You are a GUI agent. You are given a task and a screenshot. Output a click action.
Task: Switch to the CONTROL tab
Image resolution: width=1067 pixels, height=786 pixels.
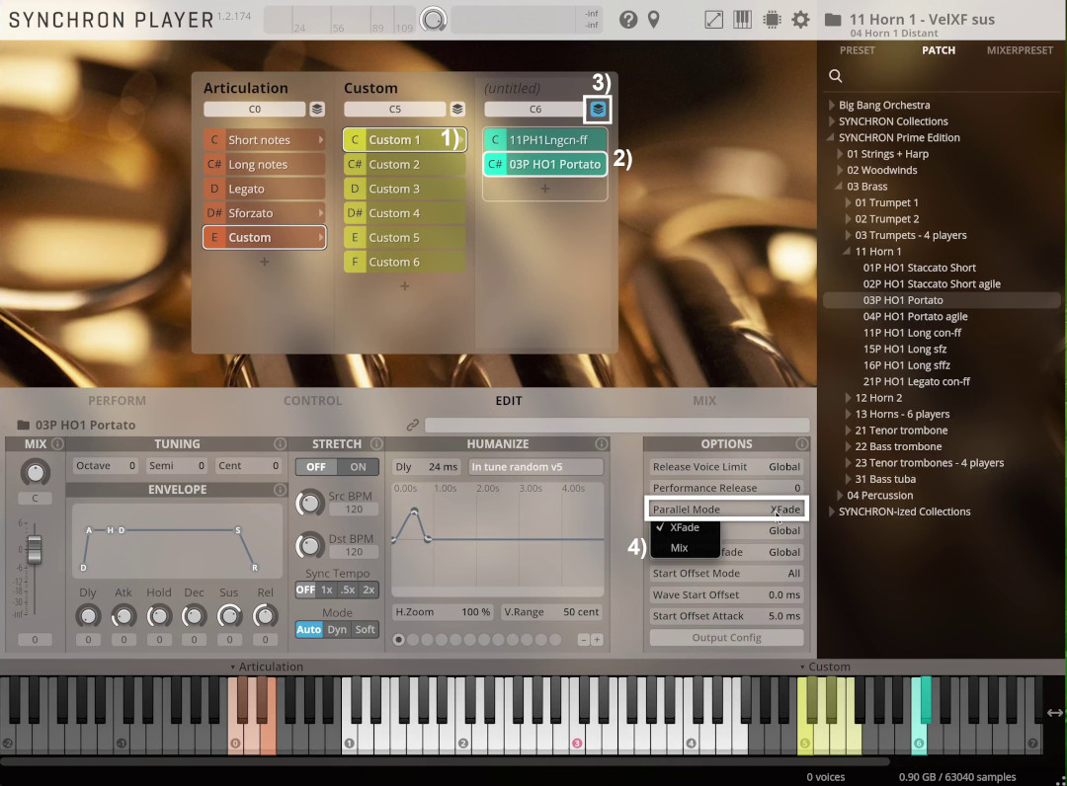point(313,401)
